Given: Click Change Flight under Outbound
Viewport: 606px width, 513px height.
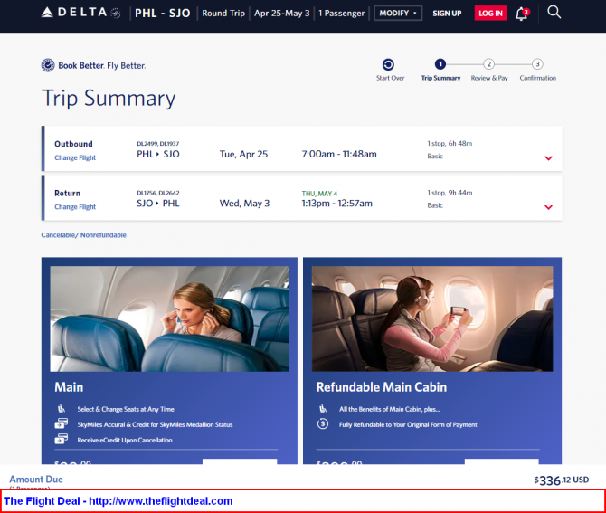Looking at the screenshot, I should click(x=75, y=158).
